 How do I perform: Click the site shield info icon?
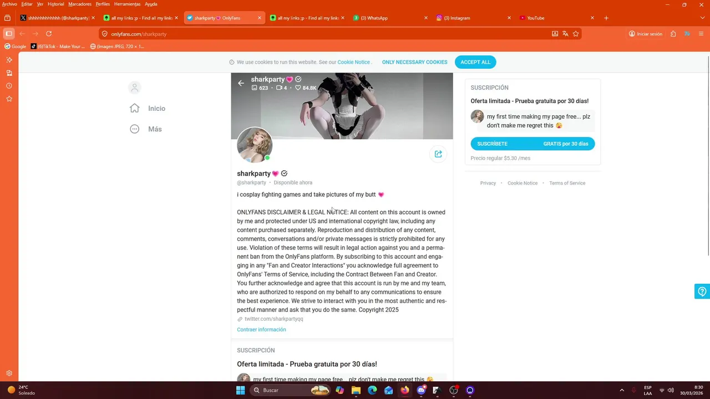(x=105, y=34)
